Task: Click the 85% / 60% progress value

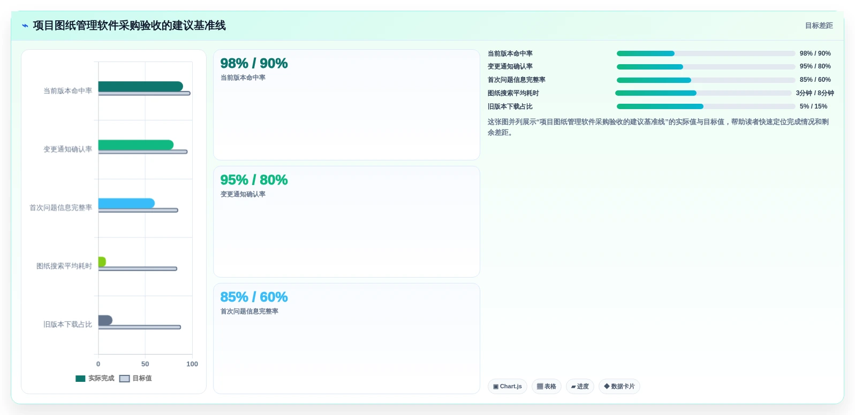Action: [815, 80]
